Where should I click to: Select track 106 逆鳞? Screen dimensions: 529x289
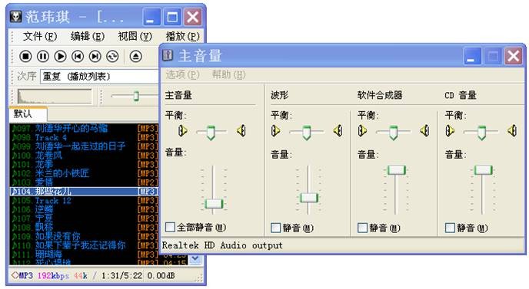click(84, 209)
